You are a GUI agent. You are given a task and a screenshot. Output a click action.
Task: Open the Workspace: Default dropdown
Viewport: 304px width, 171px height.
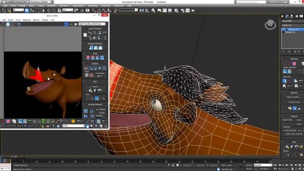click(41, 2)
